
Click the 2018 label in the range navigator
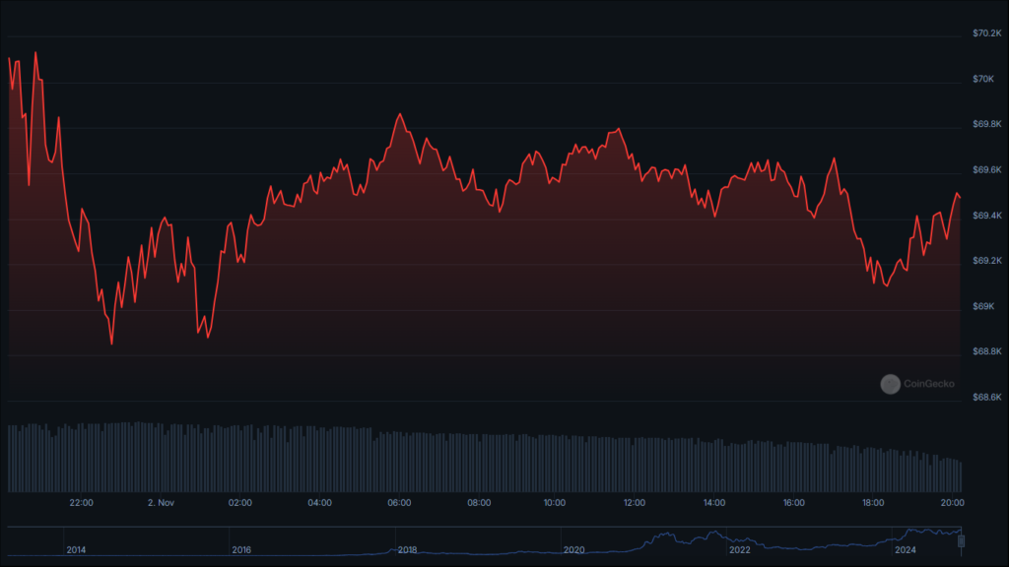pos(407,549)
